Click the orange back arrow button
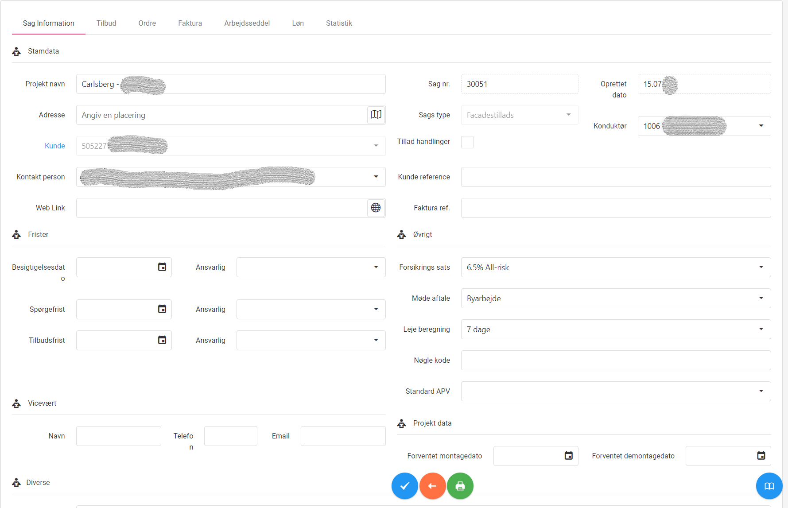788x508 pixels. [x=432, y=486]
